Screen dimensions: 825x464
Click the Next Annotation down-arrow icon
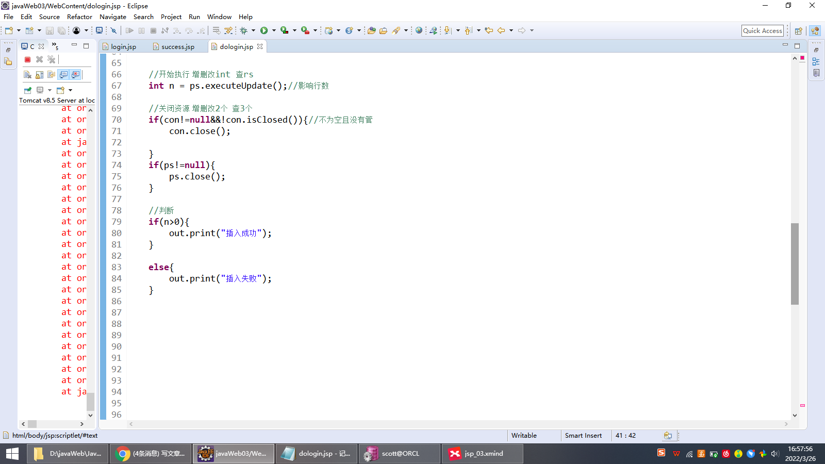(448, 30)
